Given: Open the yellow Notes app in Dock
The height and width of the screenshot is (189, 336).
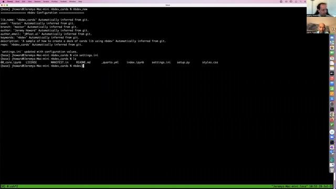Looking at the screenshot, I should point(332,68).
